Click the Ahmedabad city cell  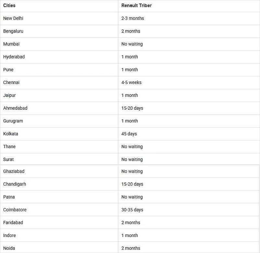[x=15, y=108]
